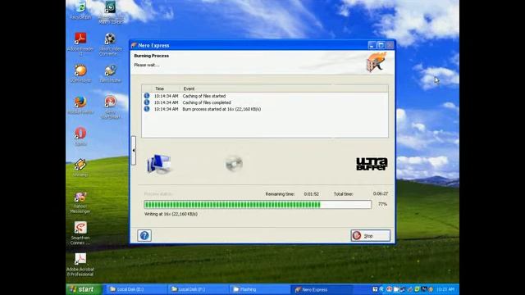Screen dimensions: 525x295
Task: Open the Adobe Reader desktop shortcut
Action: tap(80, 43)
